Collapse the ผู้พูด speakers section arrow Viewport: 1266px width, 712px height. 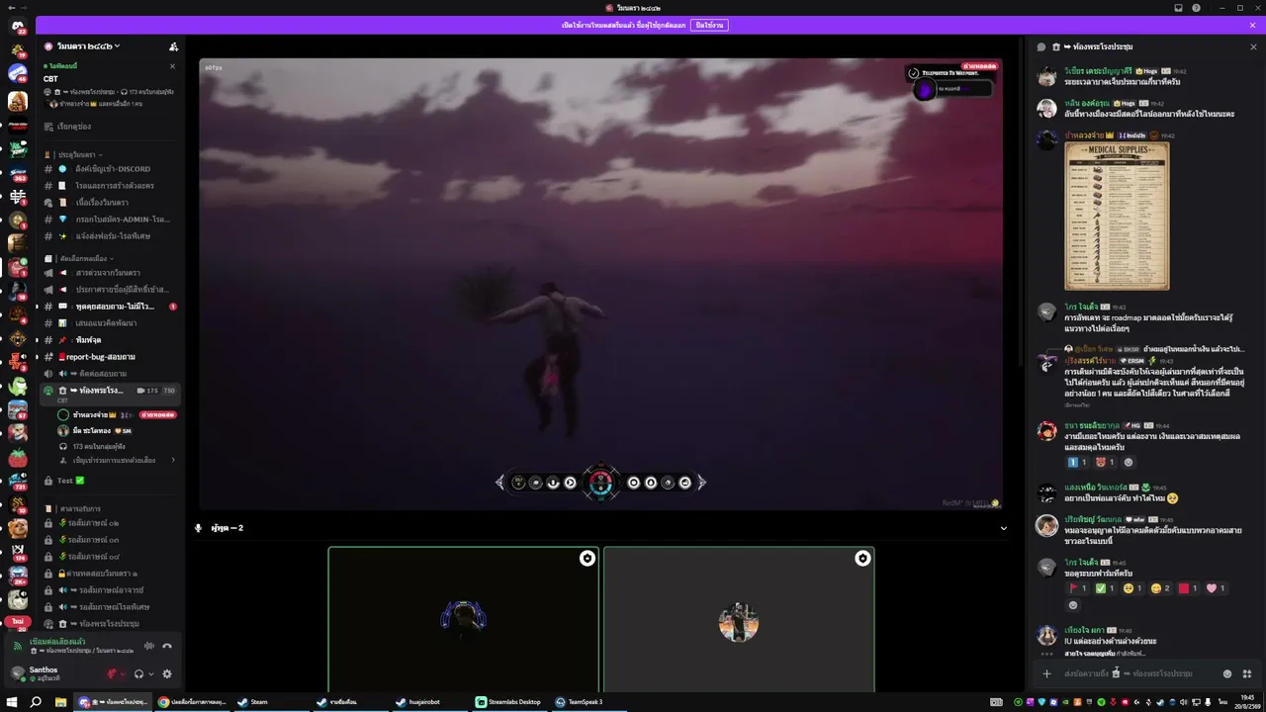point(1004,528)
